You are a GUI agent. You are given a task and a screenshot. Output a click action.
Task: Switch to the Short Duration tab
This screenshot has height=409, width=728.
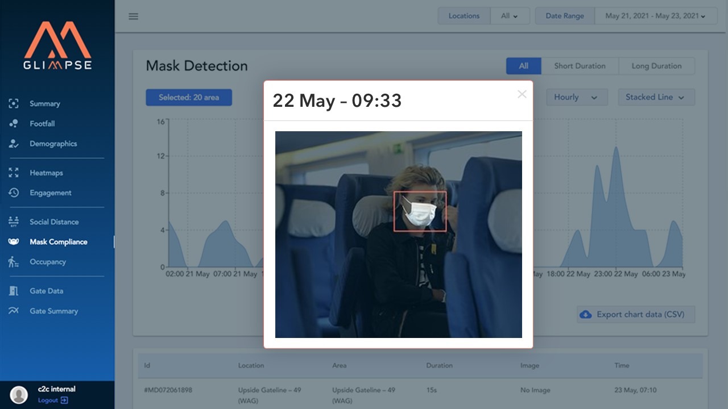[579, 66]
